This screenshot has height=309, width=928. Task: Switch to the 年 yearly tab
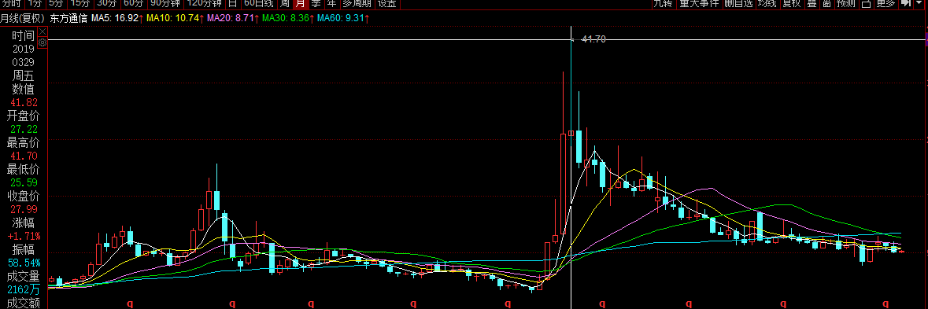(331, 4)
